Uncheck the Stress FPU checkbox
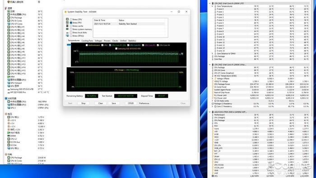The height and width of the screenshot is (178, 316). 71,23
